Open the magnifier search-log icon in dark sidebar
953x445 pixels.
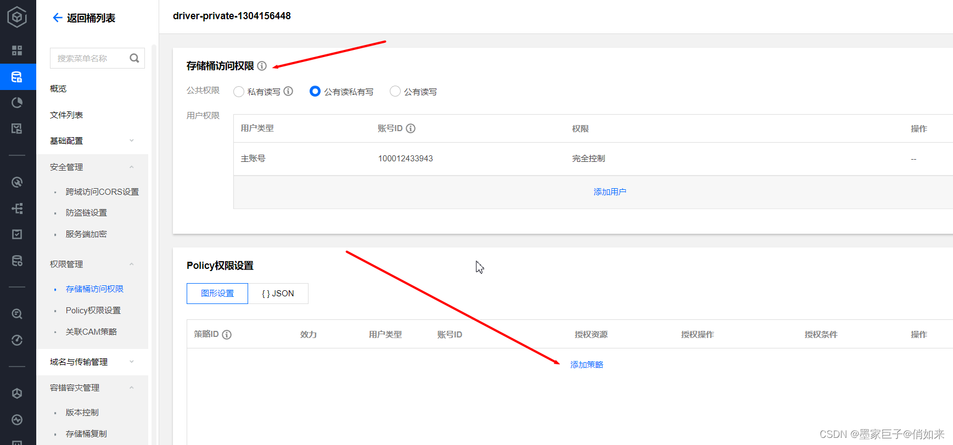[x=17, y=314]
